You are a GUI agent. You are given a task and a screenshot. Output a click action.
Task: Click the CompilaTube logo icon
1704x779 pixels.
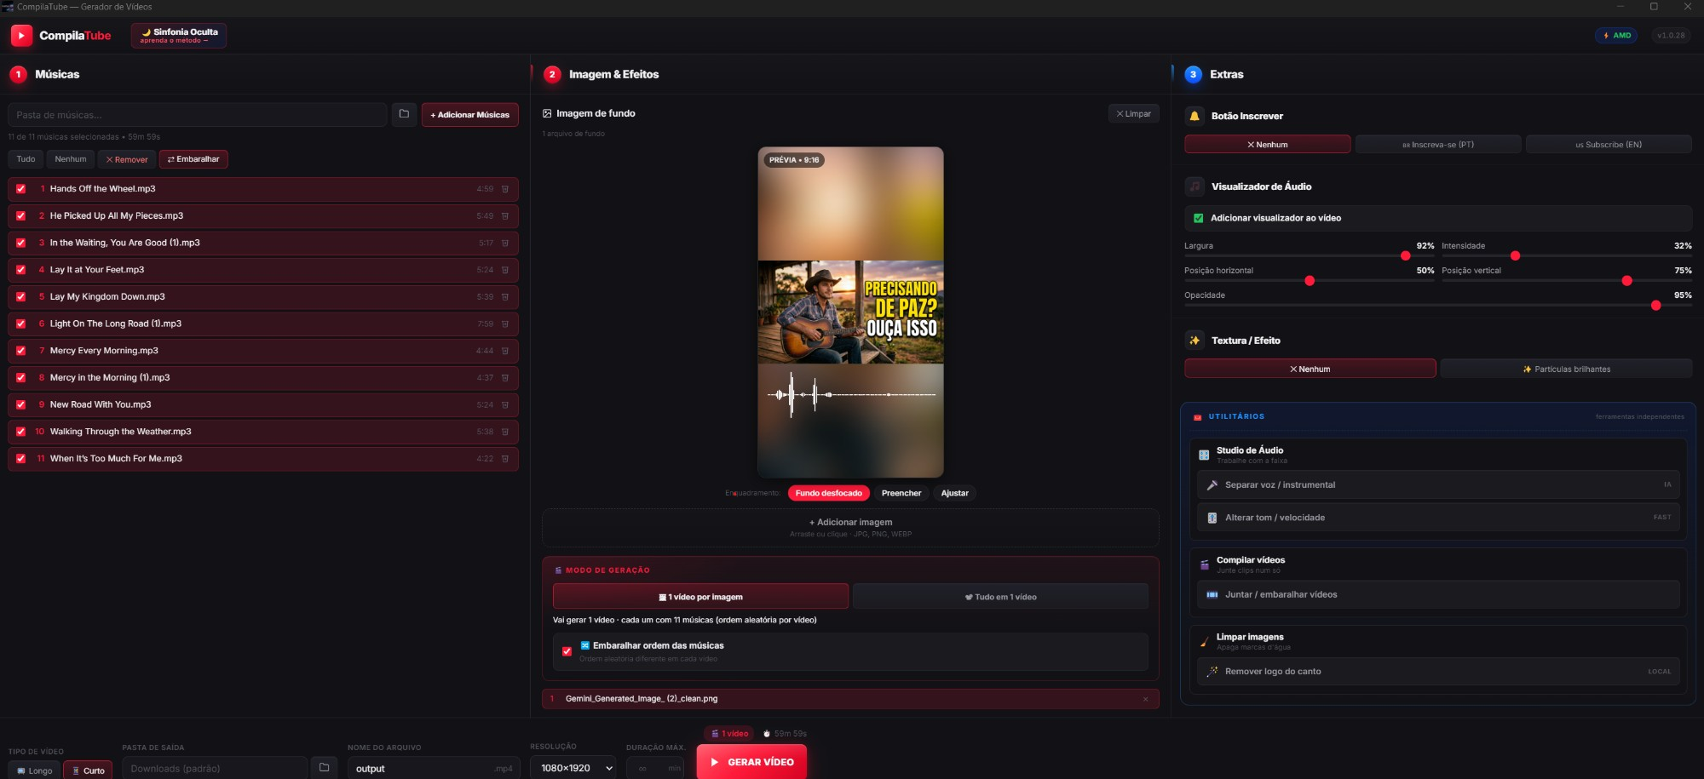click(x=21, y=35)
